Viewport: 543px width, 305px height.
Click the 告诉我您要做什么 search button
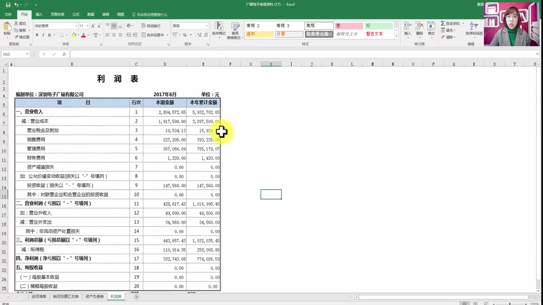click(152, 14)
